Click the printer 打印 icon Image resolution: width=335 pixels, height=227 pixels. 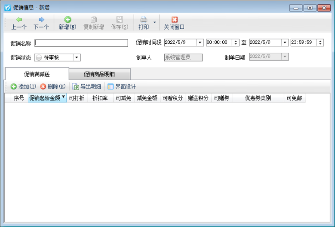(x=144, y=20)
